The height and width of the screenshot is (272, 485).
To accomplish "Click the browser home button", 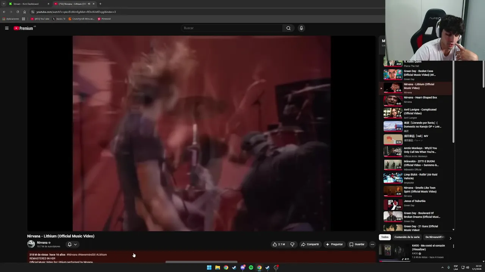I will click(25, 12).
